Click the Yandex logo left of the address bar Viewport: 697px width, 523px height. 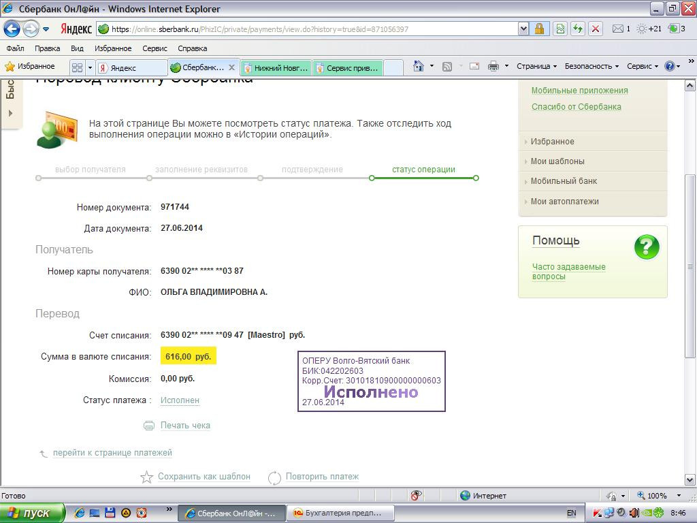(76, 29)
